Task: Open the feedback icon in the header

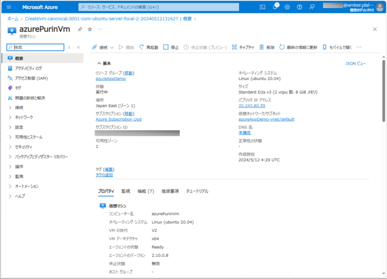Action: coord(312,7)
